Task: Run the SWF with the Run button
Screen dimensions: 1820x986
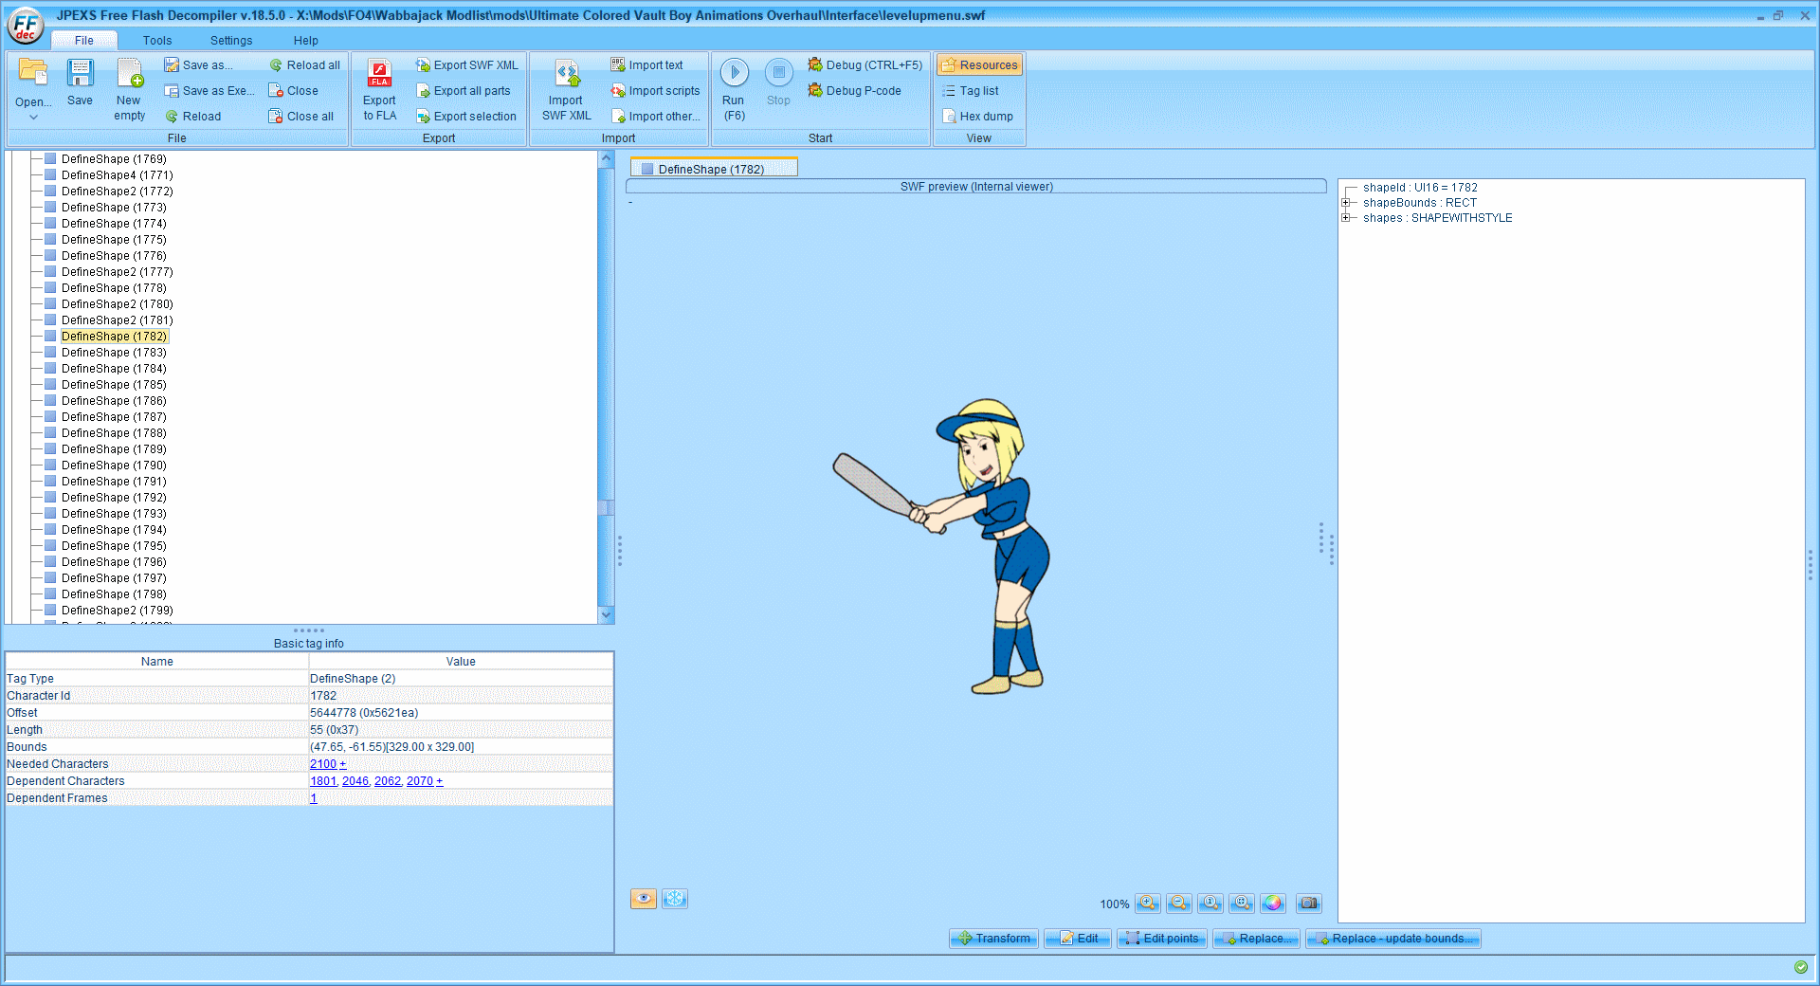Action: click(734, 73)
